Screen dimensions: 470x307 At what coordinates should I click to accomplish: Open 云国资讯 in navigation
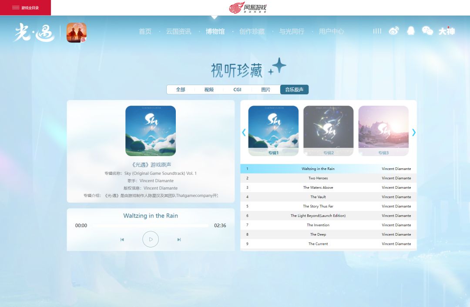[179, 31]
